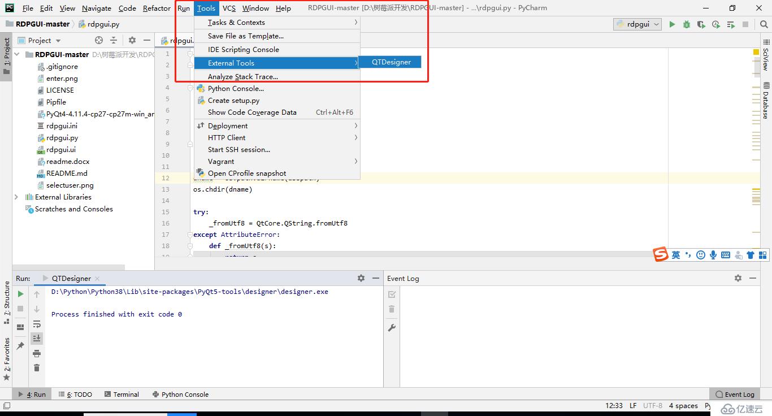772x416 pixels.
Task: Open Python Console from Tools menu
Action: (277, 88)
